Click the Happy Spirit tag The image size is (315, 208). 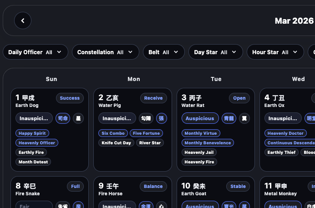32,133
